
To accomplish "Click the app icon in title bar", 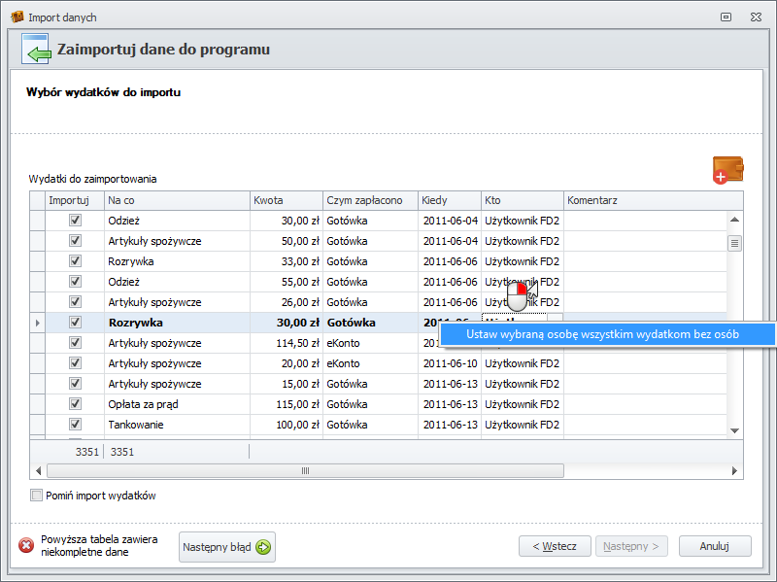I will [x=17, y=17].
